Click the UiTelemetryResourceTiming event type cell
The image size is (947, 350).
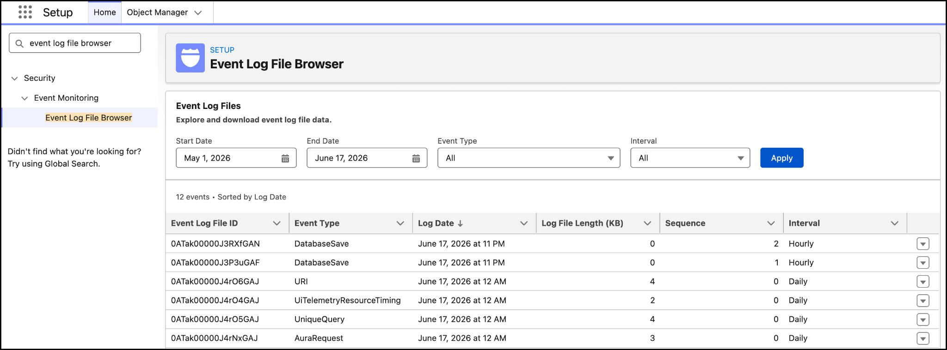[347, 301]
